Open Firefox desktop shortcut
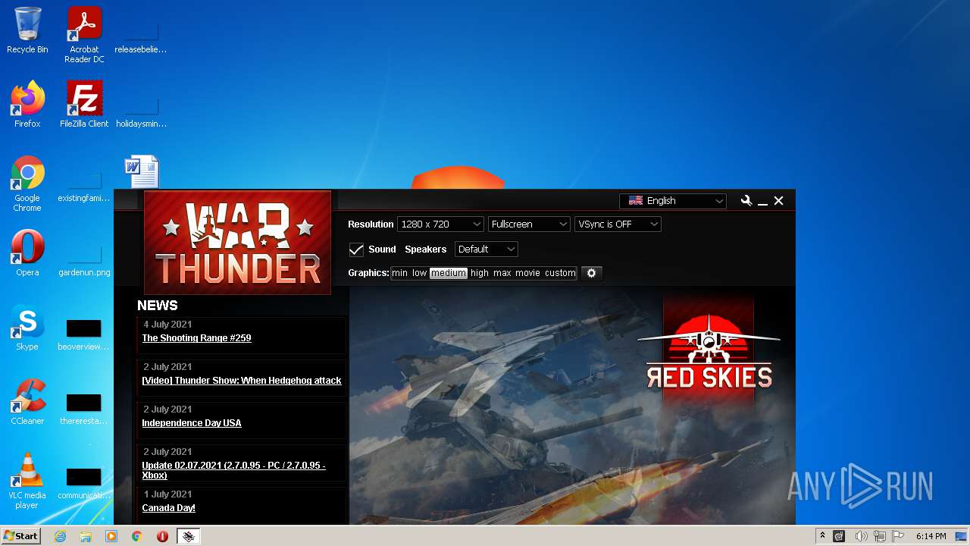Image resolution: width=970 pixels, height=546 pixels. point(27,105)
